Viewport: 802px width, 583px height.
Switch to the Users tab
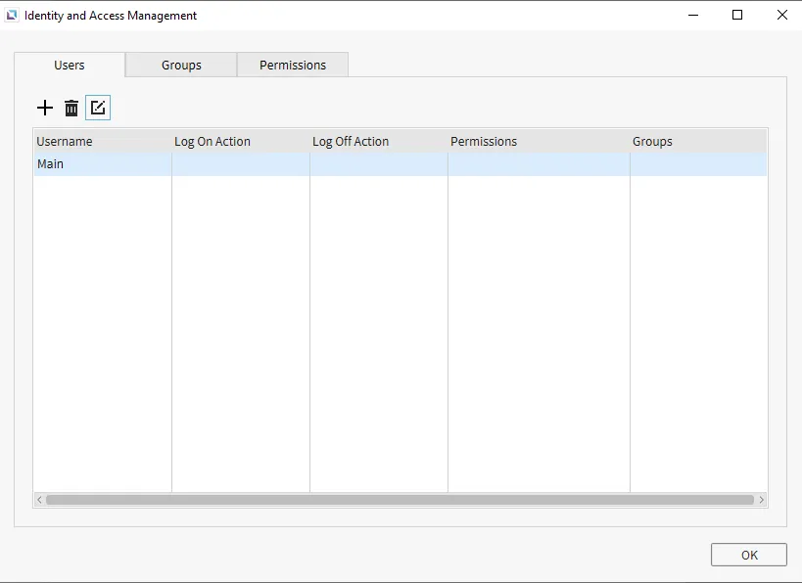click(x=70, y=65)
